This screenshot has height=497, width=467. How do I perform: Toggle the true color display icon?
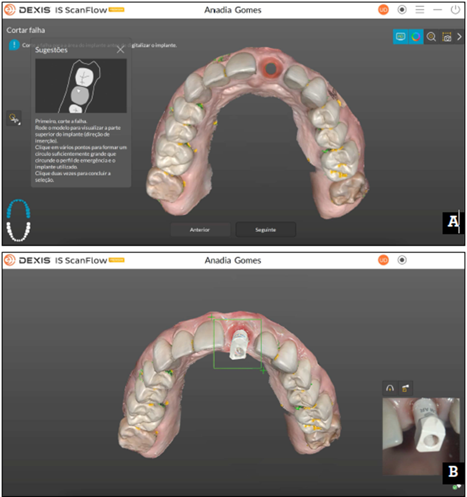tap(415, 37)
